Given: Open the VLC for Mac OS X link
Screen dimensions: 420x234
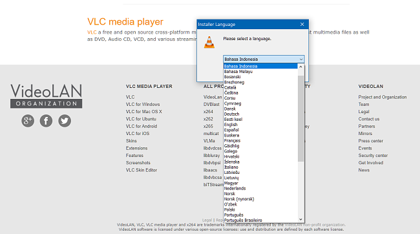Looking at the screenshot, I should click(x=144, y=112).
